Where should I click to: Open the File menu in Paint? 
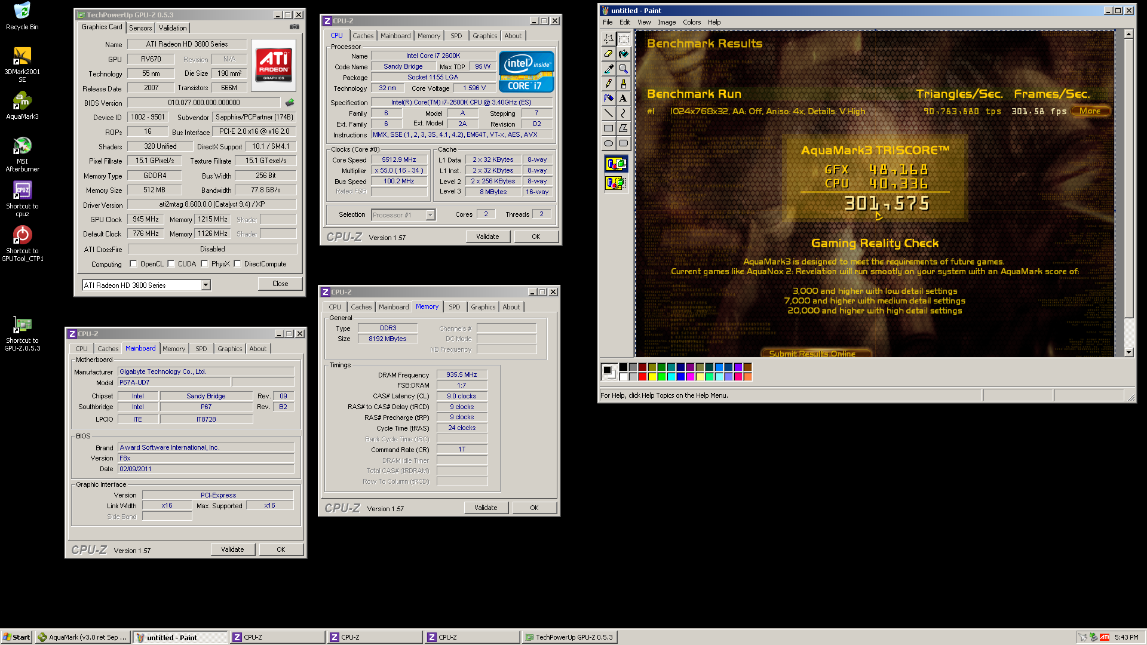[x=608, y=22]
